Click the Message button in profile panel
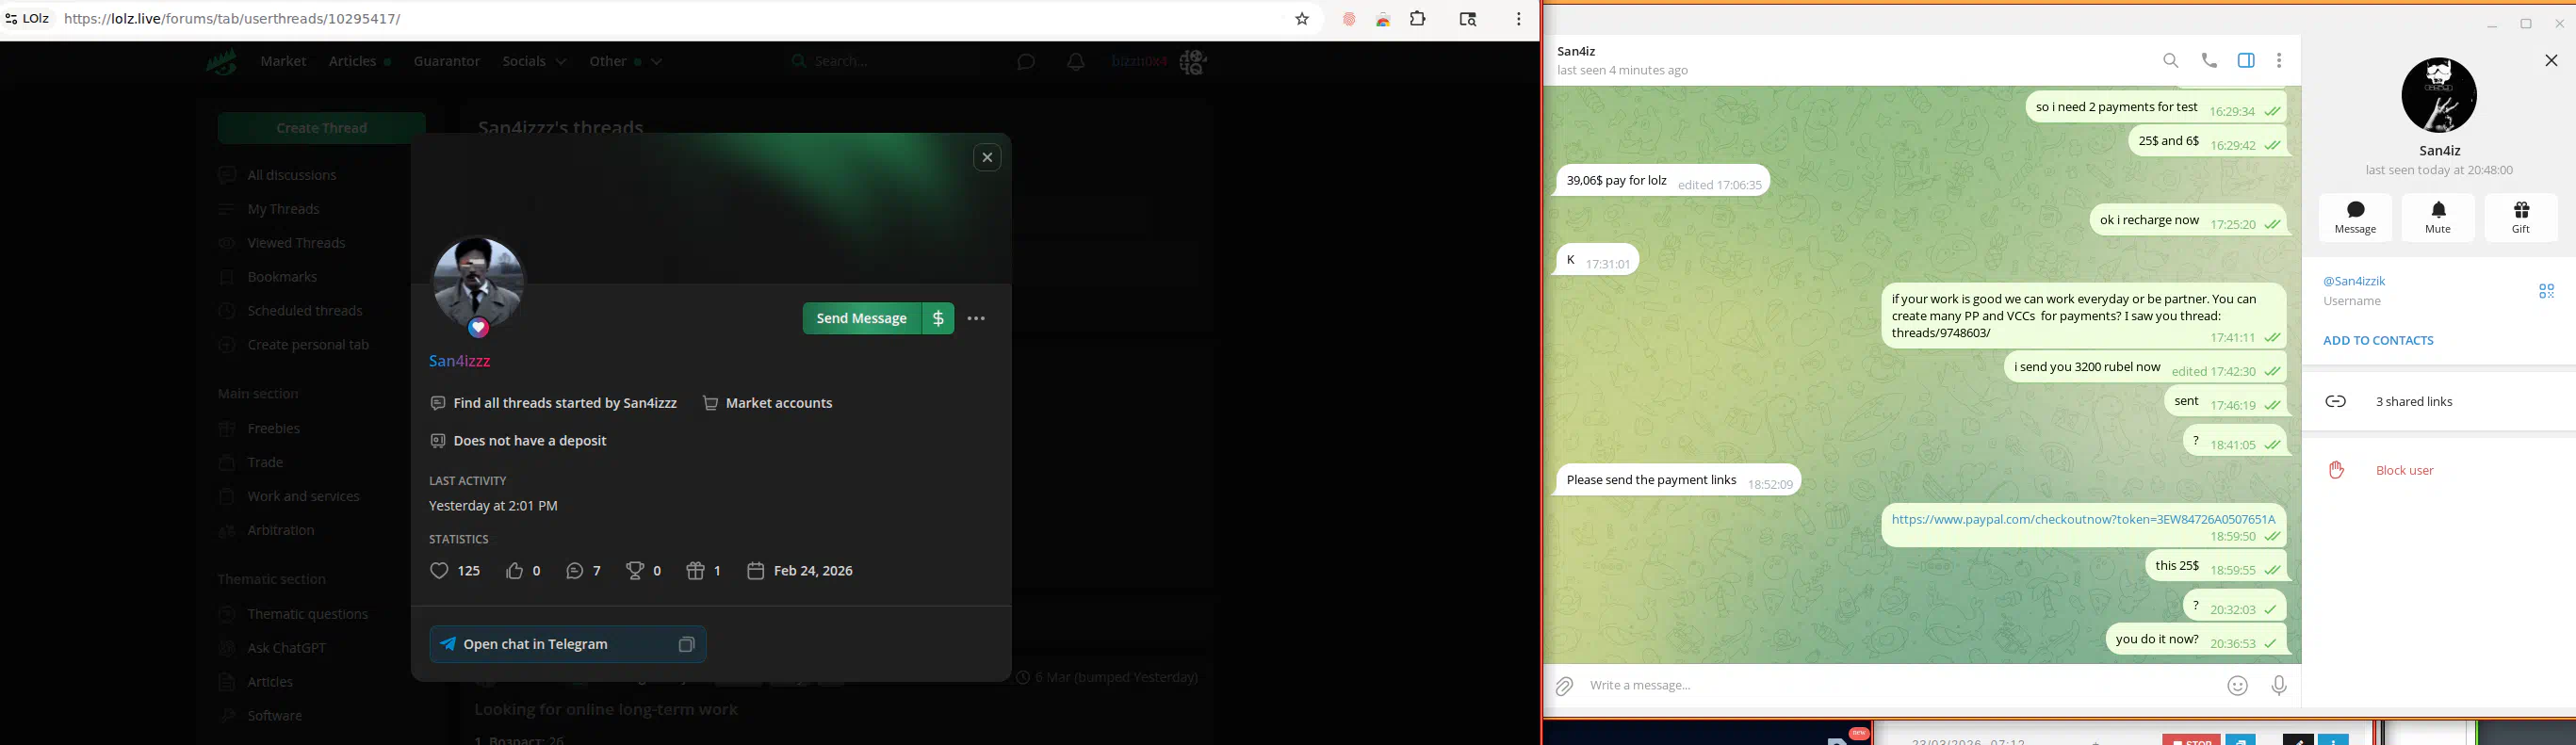The height and width of the screenshot is (745, 2576). (2355, 217)
